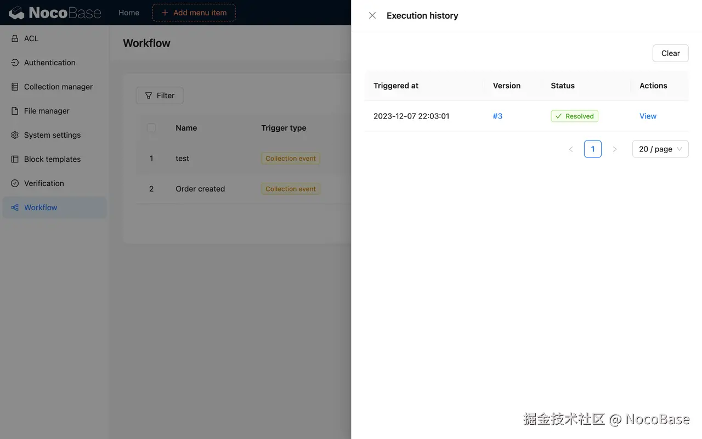Screen dimensions: 702x439
Task: Click the 2023-12-07 22:03:01 timestamp
Action: tap(411, 116)
